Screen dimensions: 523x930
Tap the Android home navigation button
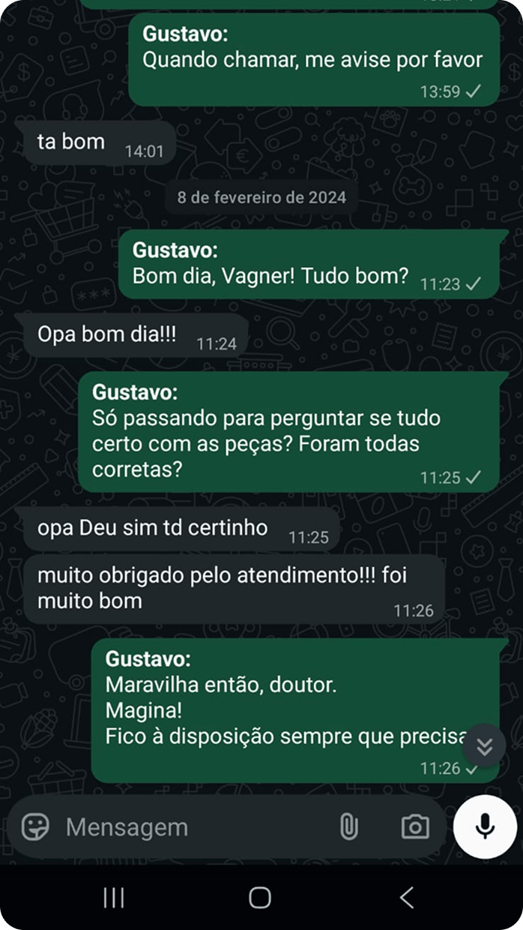point(260,897)
